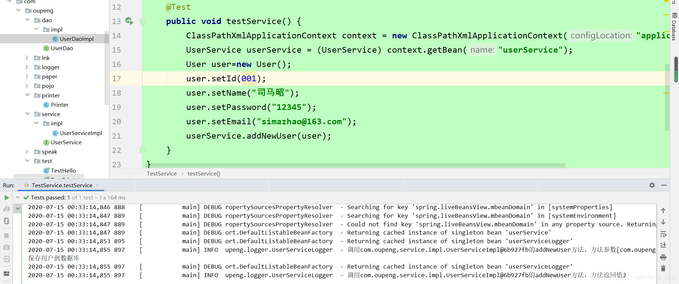Click line number 17 in the gutter
The width and height of the screenshot is (679, 284).
click(x=117, y=78)
